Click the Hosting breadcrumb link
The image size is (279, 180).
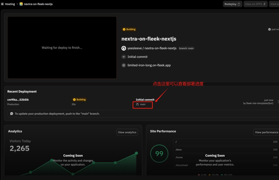pos(10,4)
